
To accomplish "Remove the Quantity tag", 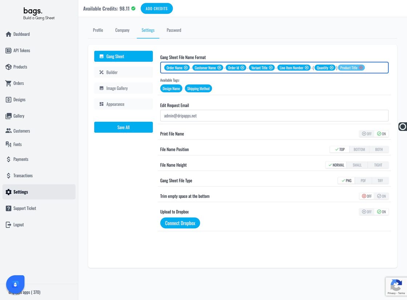I will [332, 68].
